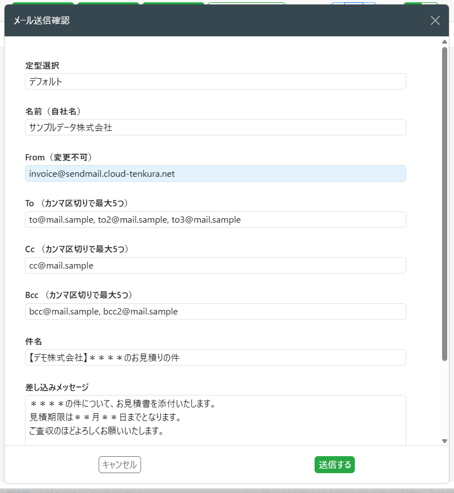454x493 pixels.
Task: Click into the Cc address field
Action: pyautogui.click(x=215, y=266)
